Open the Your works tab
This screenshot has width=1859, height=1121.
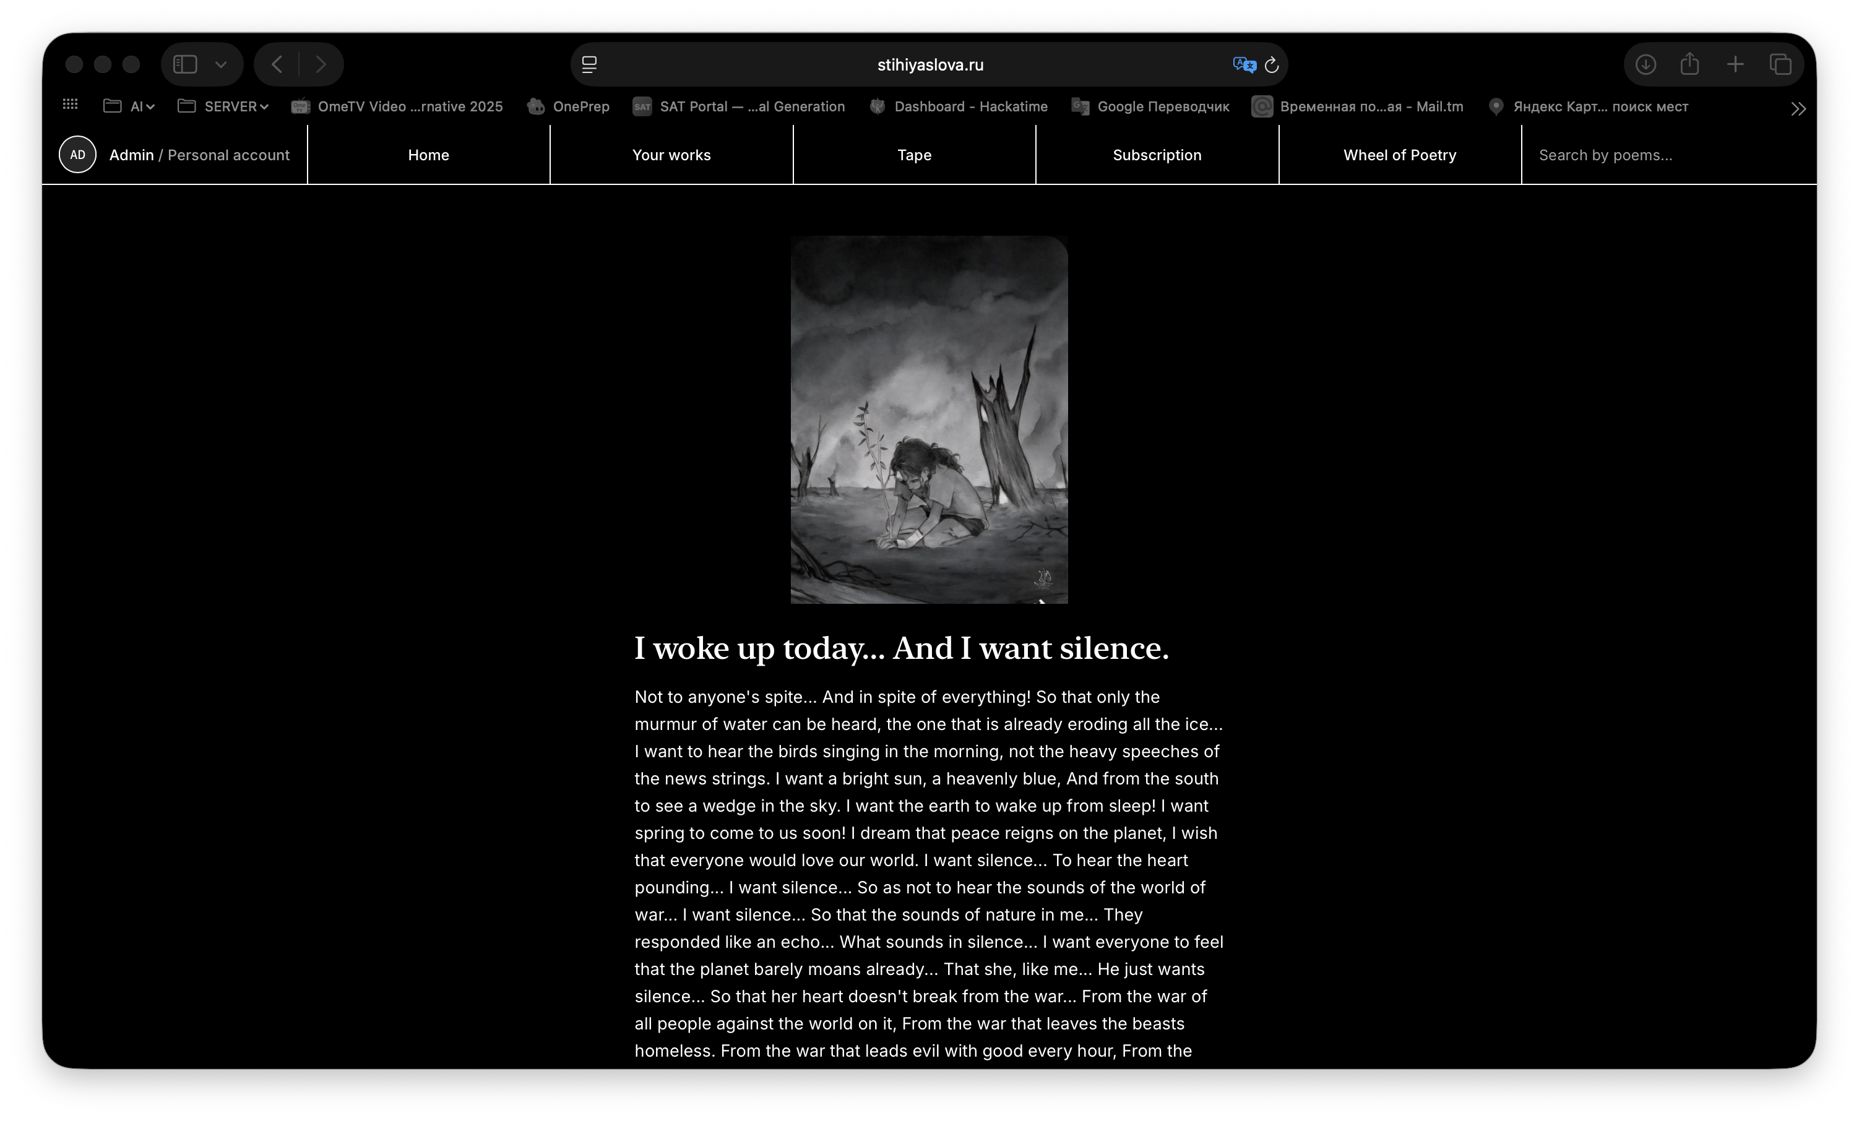click(671, 155)
